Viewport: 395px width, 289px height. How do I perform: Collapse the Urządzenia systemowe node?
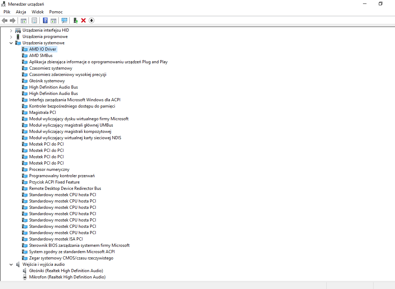click(x=11, y=43)
